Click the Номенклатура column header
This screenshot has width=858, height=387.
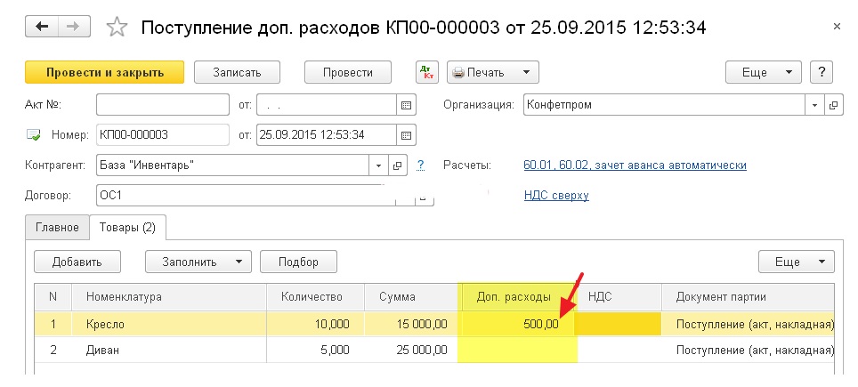coord(169,297)
